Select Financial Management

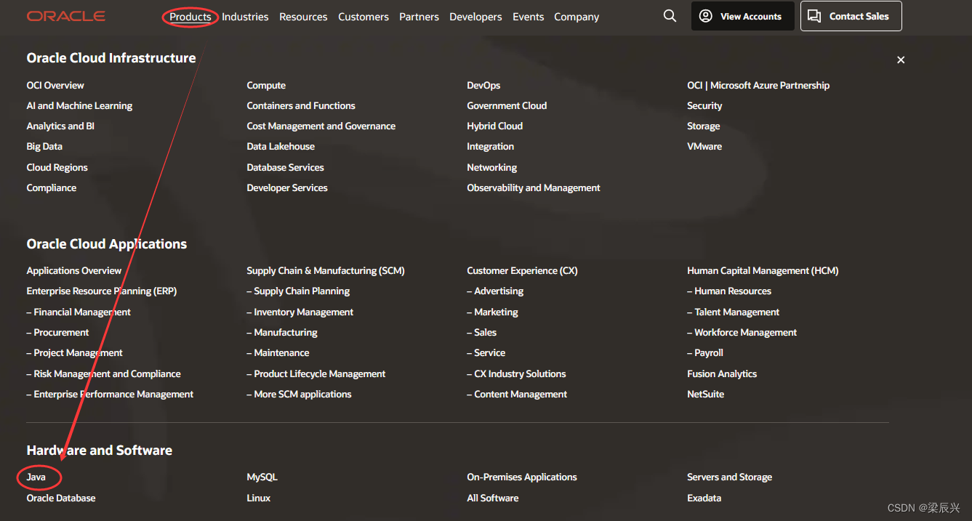79,312
